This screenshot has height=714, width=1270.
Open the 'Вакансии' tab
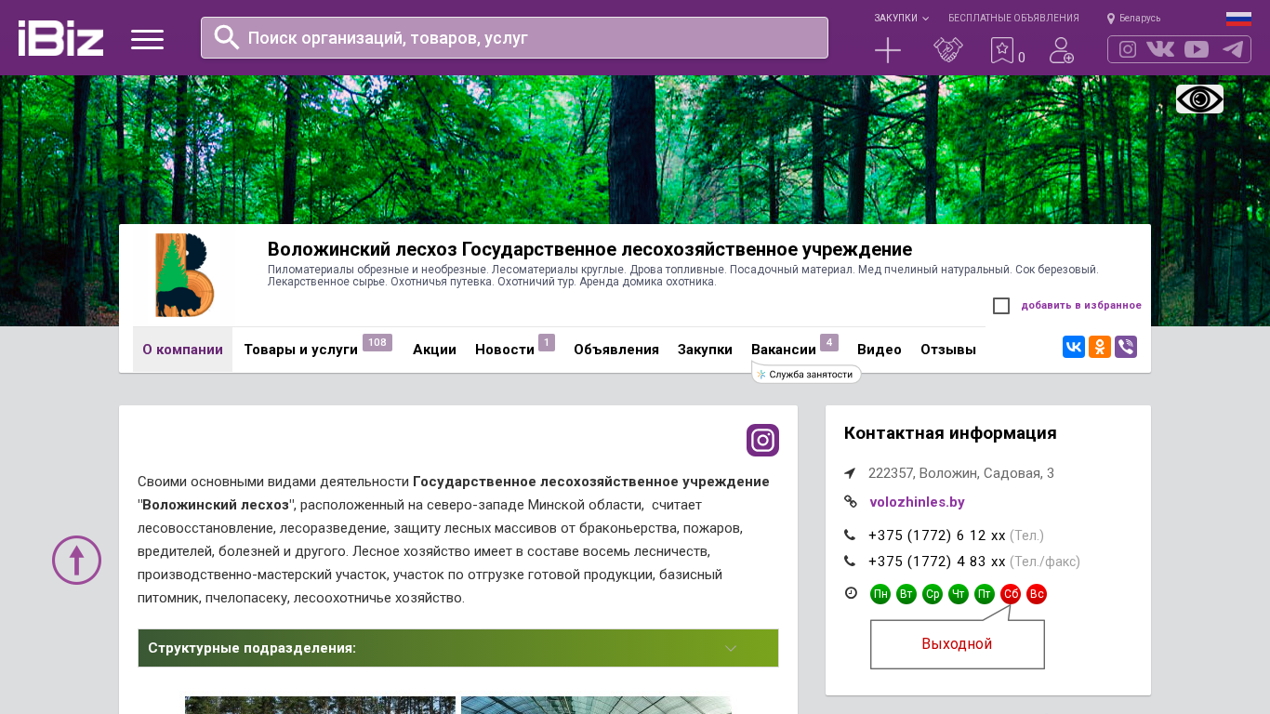click(x=783, y=350)
